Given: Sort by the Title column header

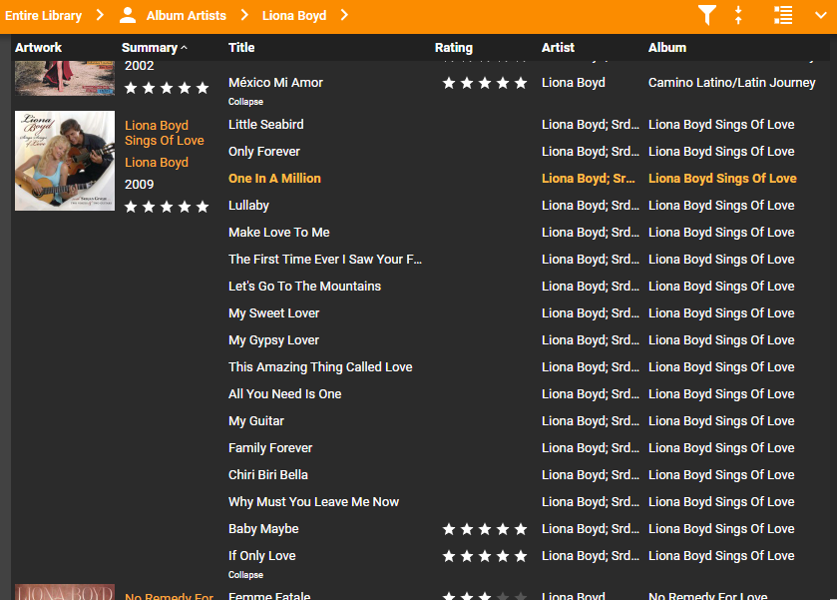Looking at the screenshot, I should [241, 48].
